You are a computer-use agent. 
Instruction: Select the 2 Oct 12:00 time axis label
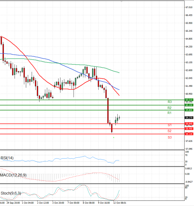coord(43,203)
